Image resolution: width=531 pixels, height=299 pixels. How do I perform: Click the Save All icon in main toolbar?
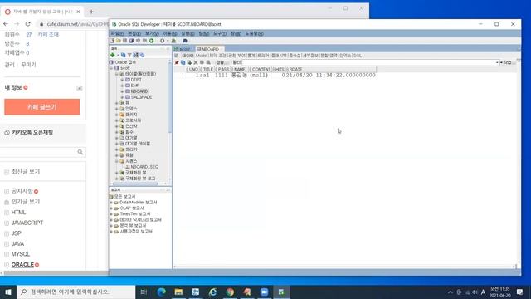point(131,41)
